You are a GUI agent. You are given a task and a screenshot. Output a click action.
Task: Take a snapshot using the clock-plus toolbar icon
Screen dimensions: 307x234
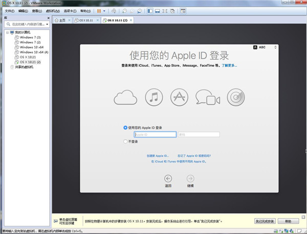coord(124,11)
